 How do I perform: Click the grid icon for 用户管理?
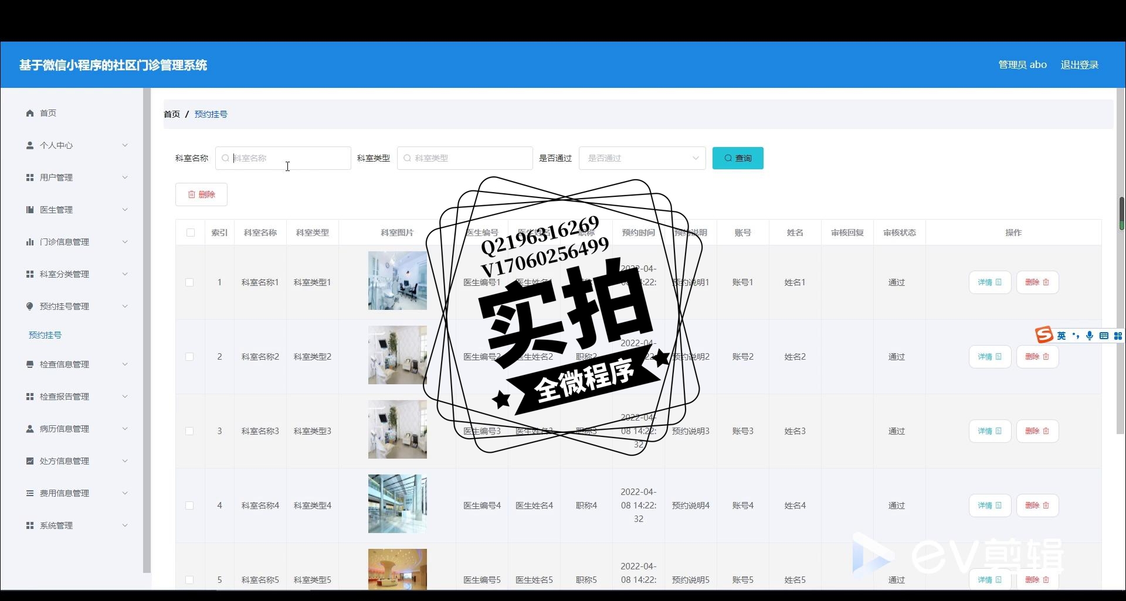30,177
